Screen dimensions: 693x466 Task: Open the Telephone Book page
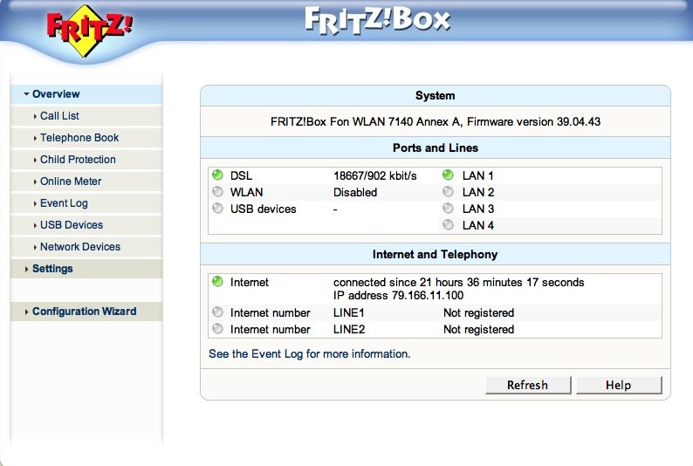79,138
